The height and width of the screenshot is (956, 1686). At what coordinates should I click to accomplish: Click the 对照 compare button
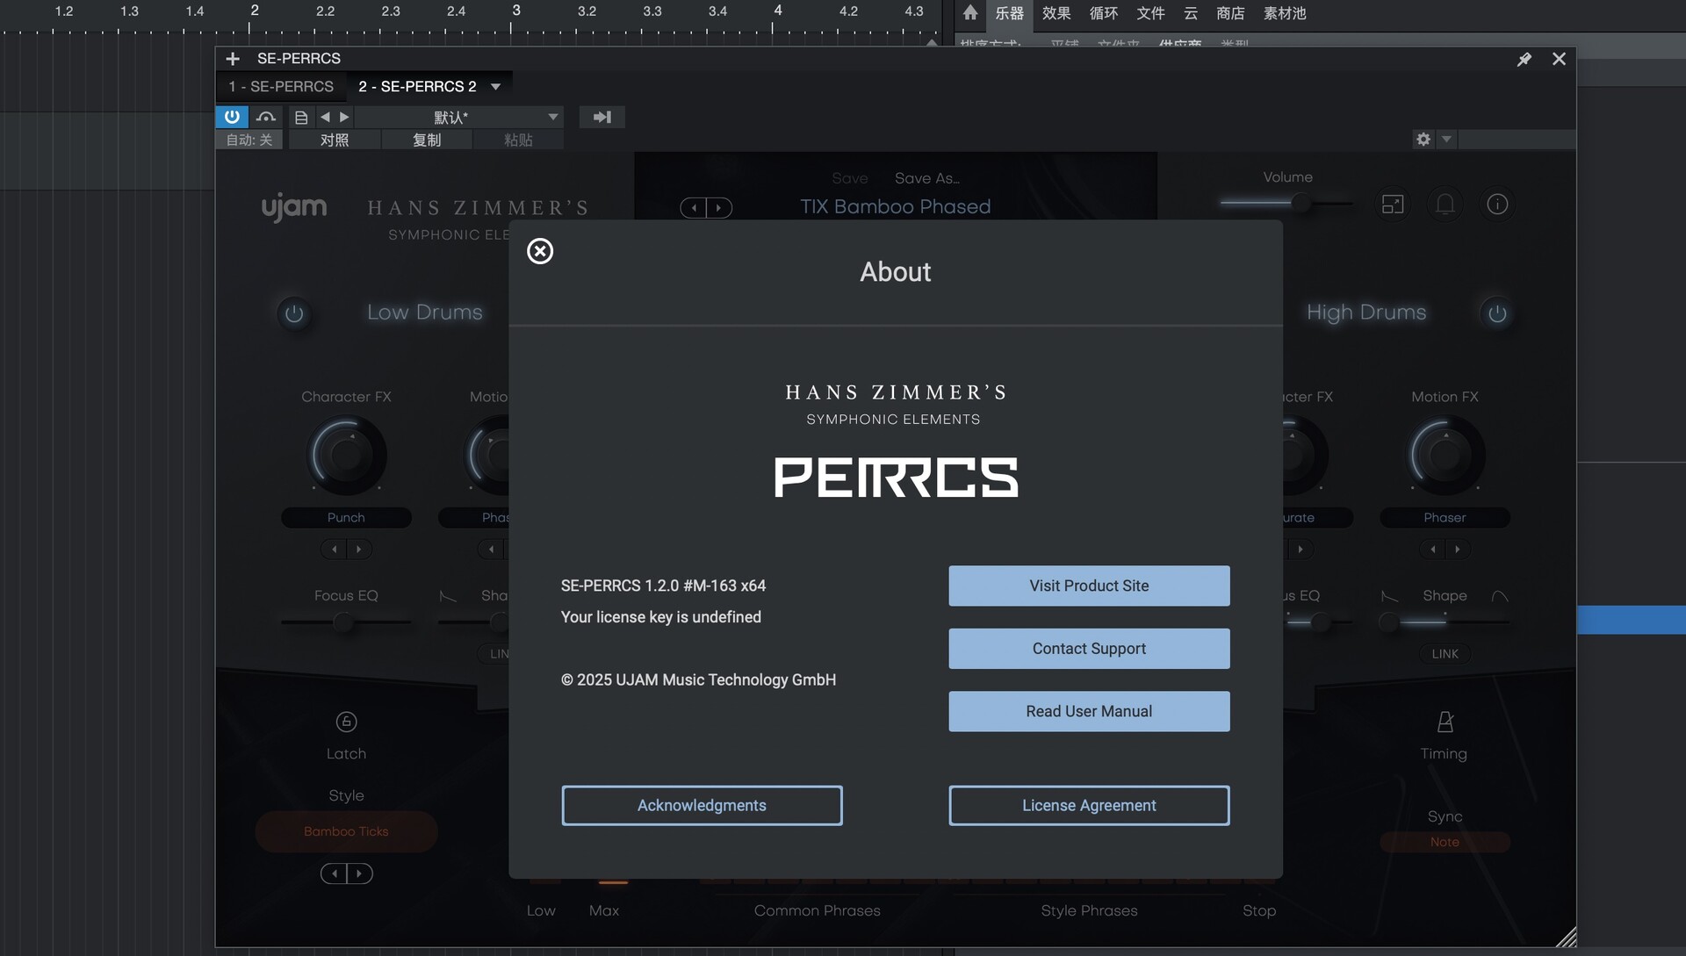tap(335, 140)
